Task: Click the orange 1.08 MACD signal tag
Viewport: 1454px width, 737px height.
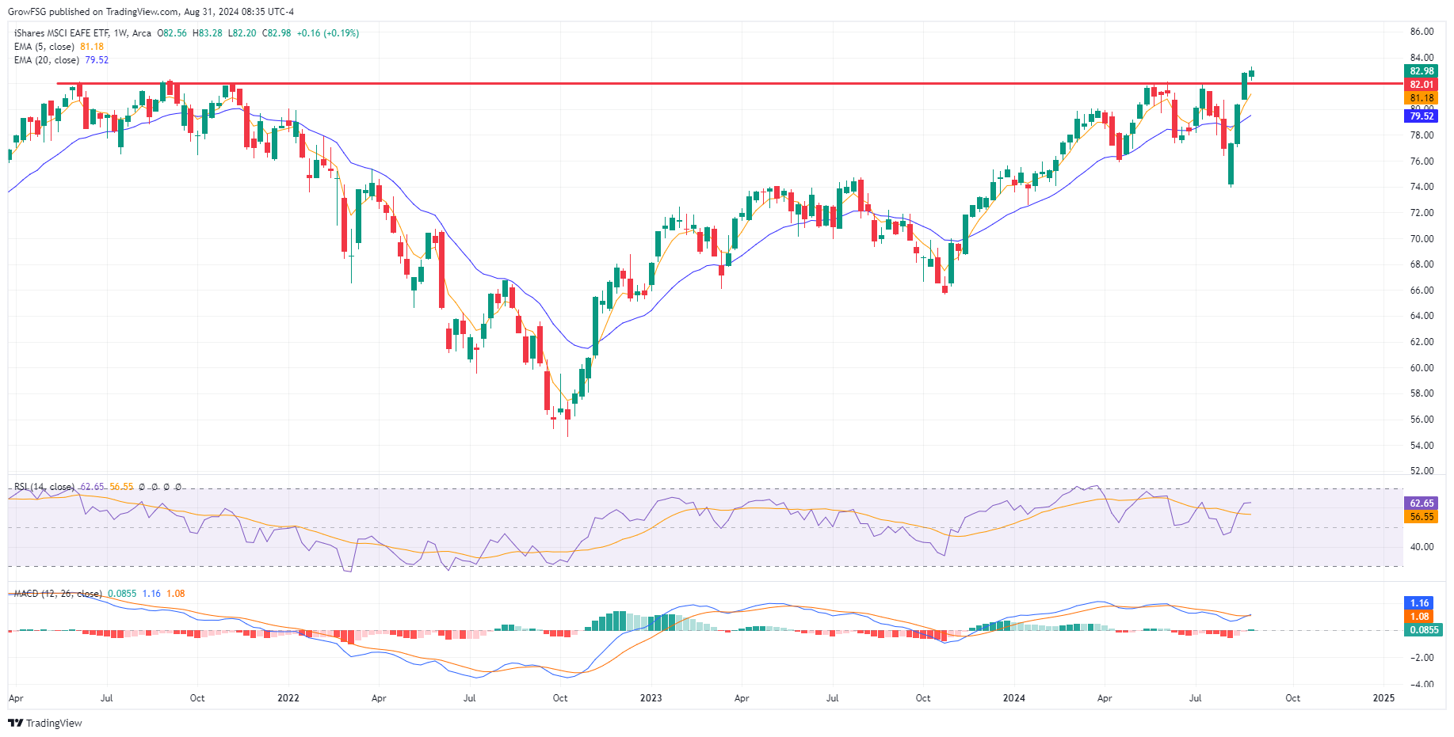Action: [x=1419, y=617]
